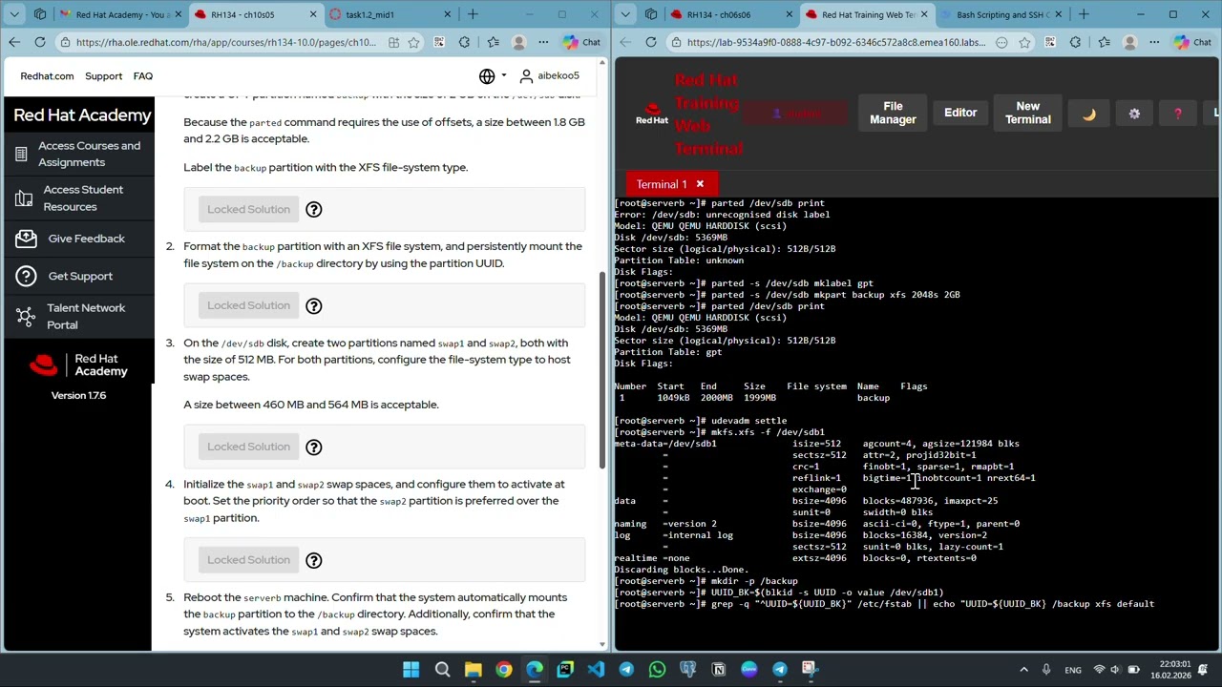This screenshot has height=687, width=1222.
Task: Switch to Bash Scripting and SSH tab
Action: pyautogui.click(x=1001, y=14)
